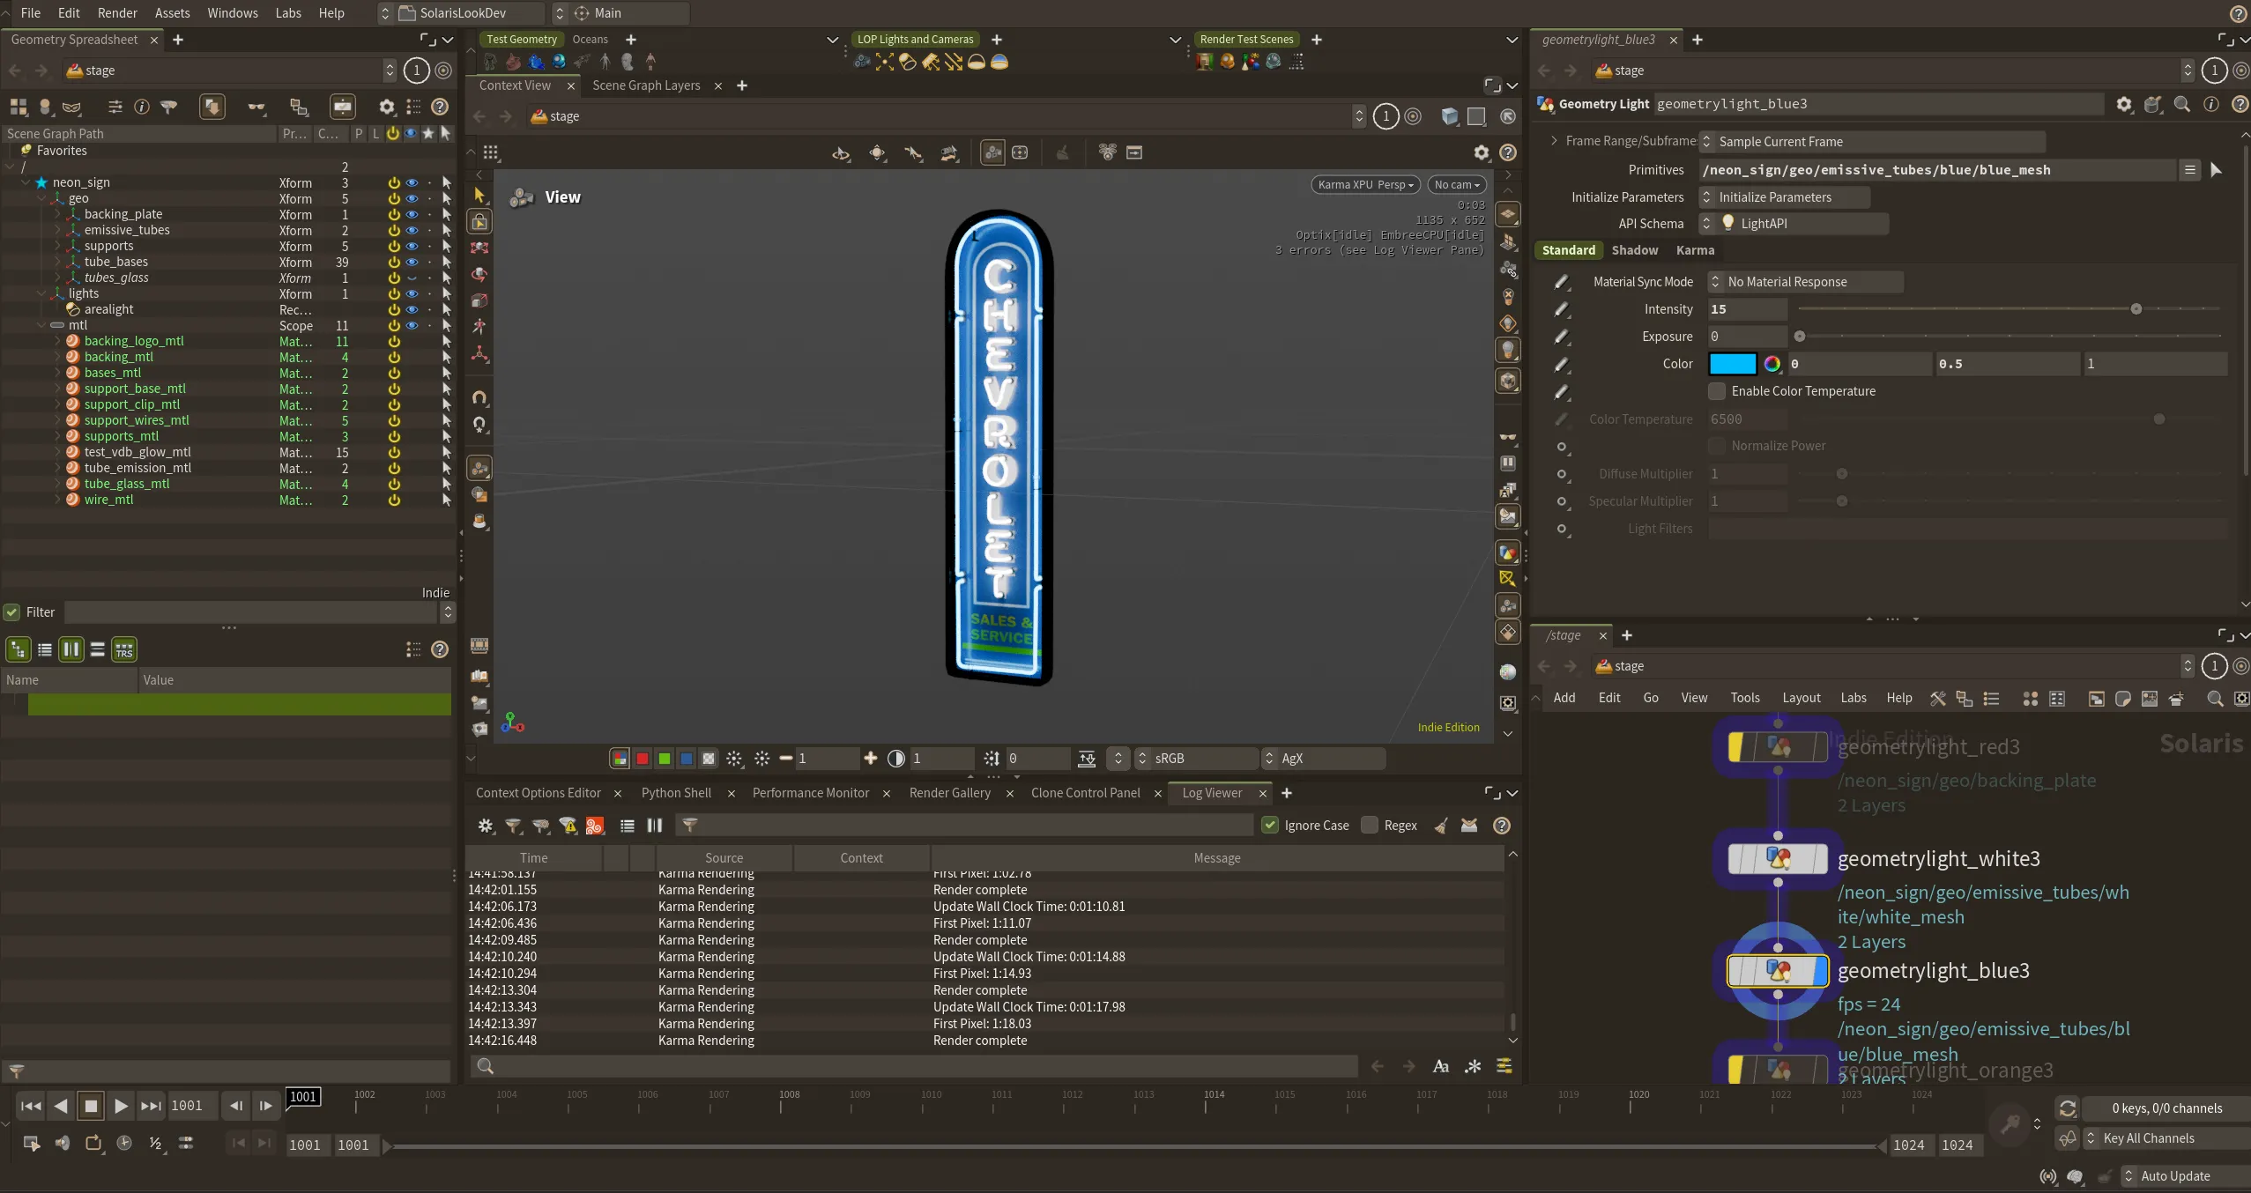Click the Geometry Light parameter gear icon
This screenshot has width=2251, height=1193.
click(2124, 104)
